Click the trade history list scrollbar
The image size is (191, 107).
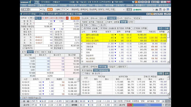(x=78, y=87)
